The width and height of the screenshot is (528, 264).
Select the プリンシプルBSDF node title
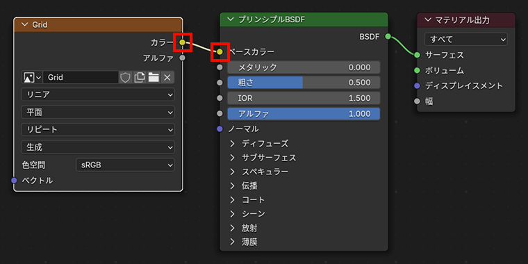click(272, 19)
